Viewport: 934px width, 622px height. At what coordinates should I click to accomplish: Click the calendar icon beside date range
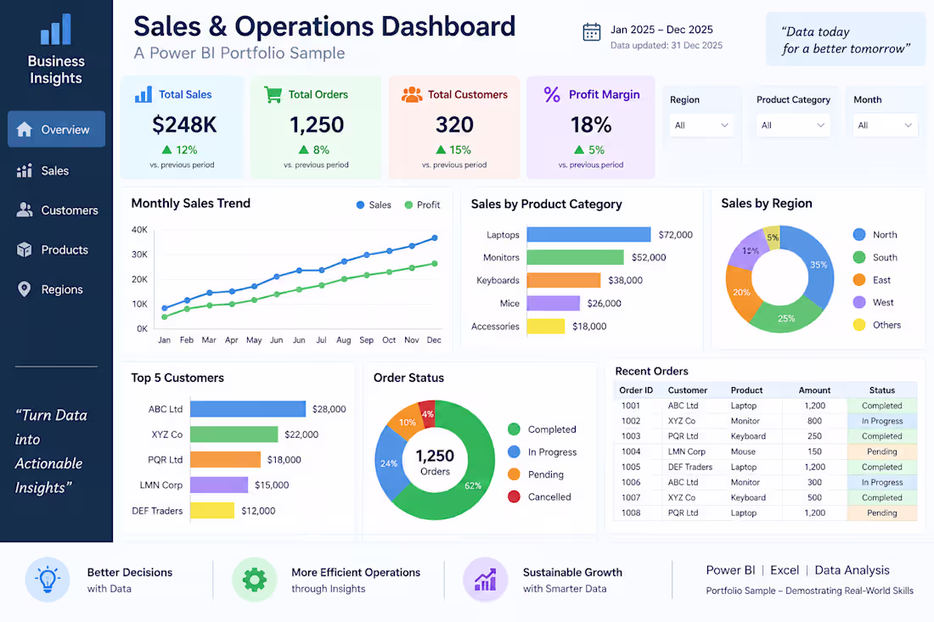coord(592,32)
